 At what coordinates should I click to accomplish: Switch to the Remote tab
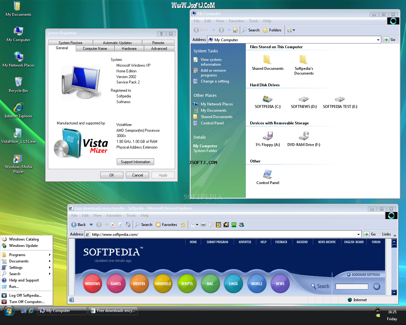coord(158,43)
